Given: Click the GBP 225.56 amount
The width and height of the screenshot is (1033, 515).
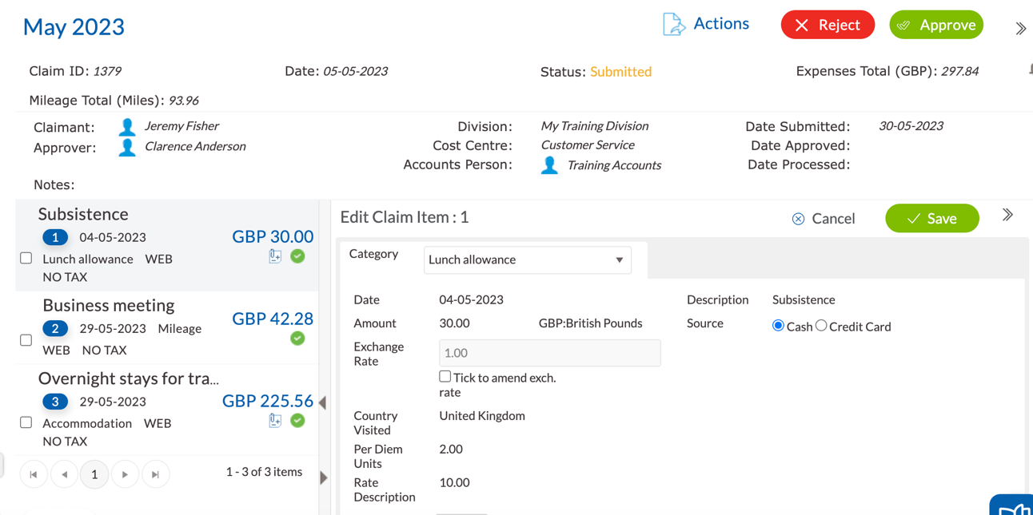Looking at the screenshot, I should [x=268, y=401].
